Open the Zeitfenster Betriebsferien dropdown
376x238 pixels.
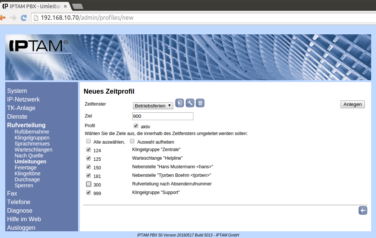pyautogui.click(x=153, y=106)
